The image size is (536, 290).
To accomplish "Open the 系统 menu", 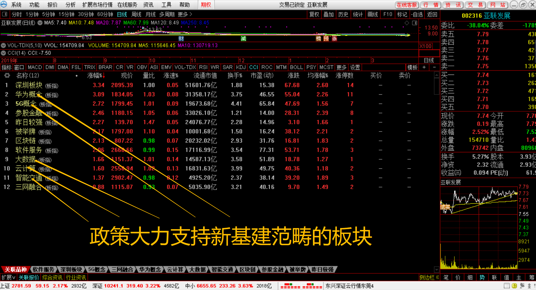I will [x=16, y=5].
